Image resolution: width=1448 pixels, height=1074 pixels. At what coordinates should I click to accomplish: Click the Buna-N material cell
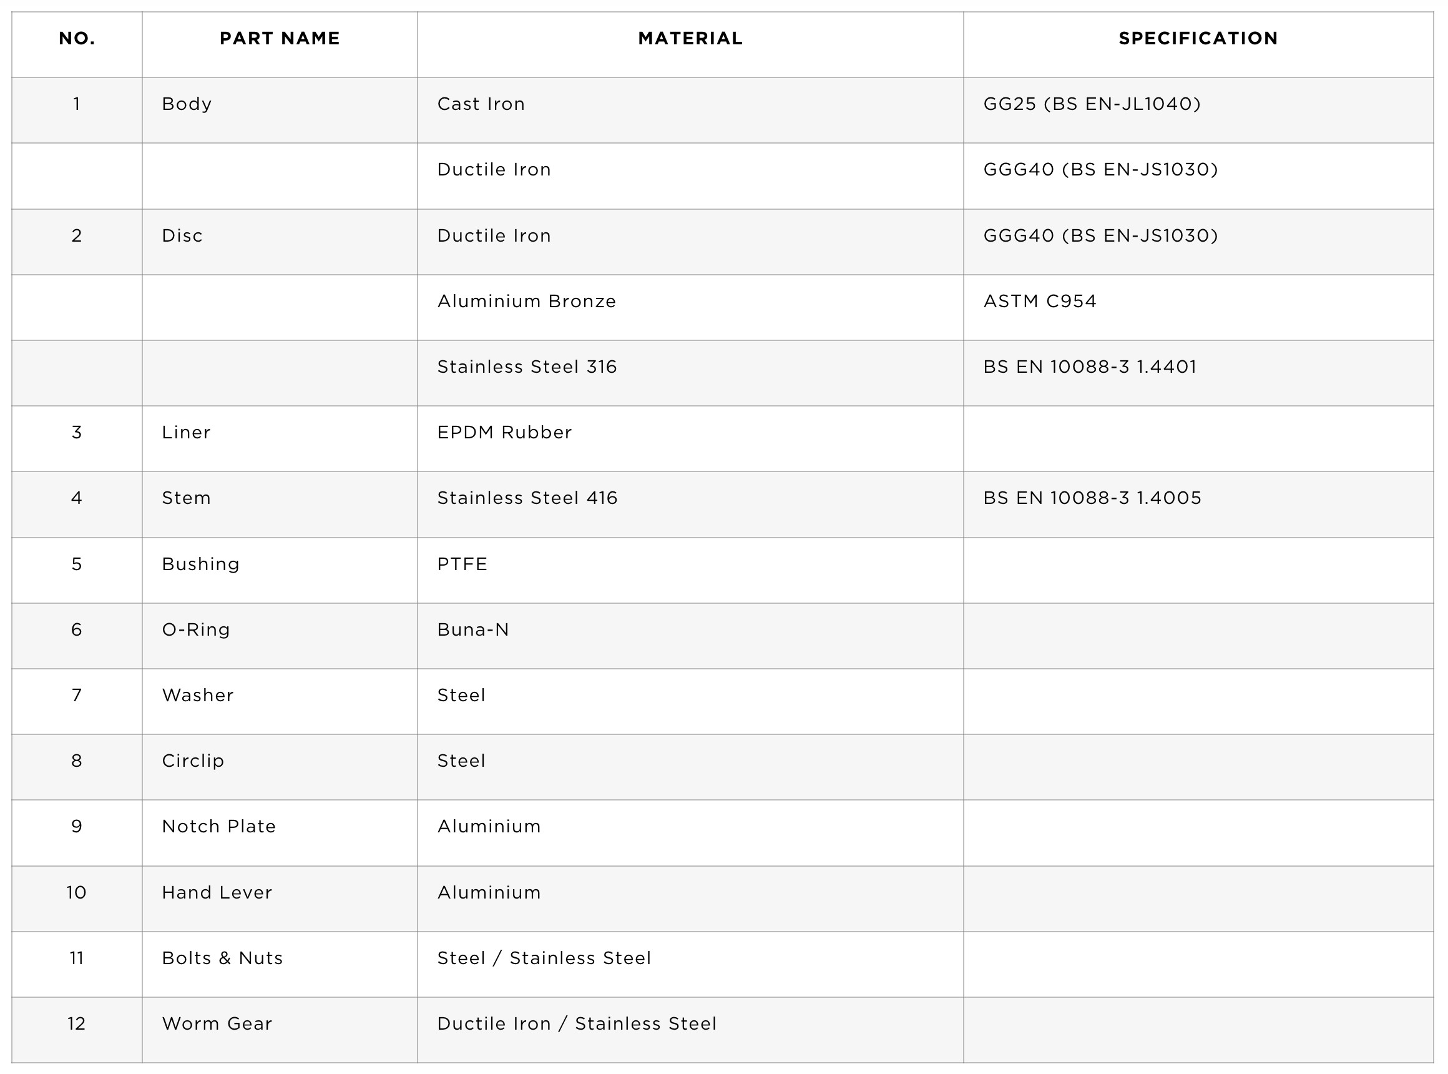[690, 636]
